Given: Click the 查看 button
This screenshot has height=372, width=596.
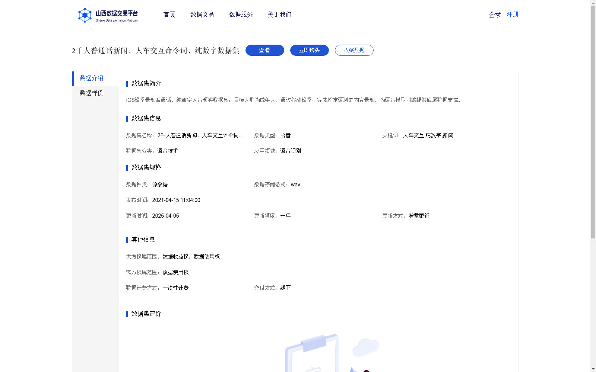Looking at the screenshot, I should [265, 50].
